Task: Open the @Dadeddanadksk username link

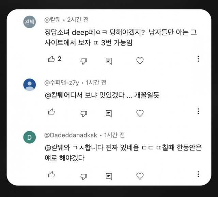Action: (71, 135)
